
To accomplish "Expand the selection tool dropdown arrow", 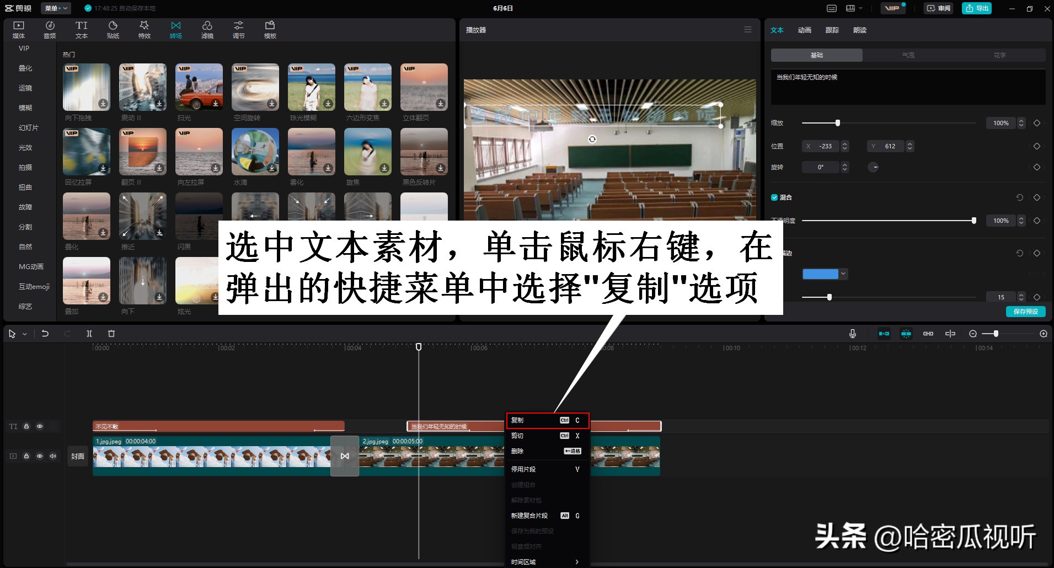I will [24, 333].
